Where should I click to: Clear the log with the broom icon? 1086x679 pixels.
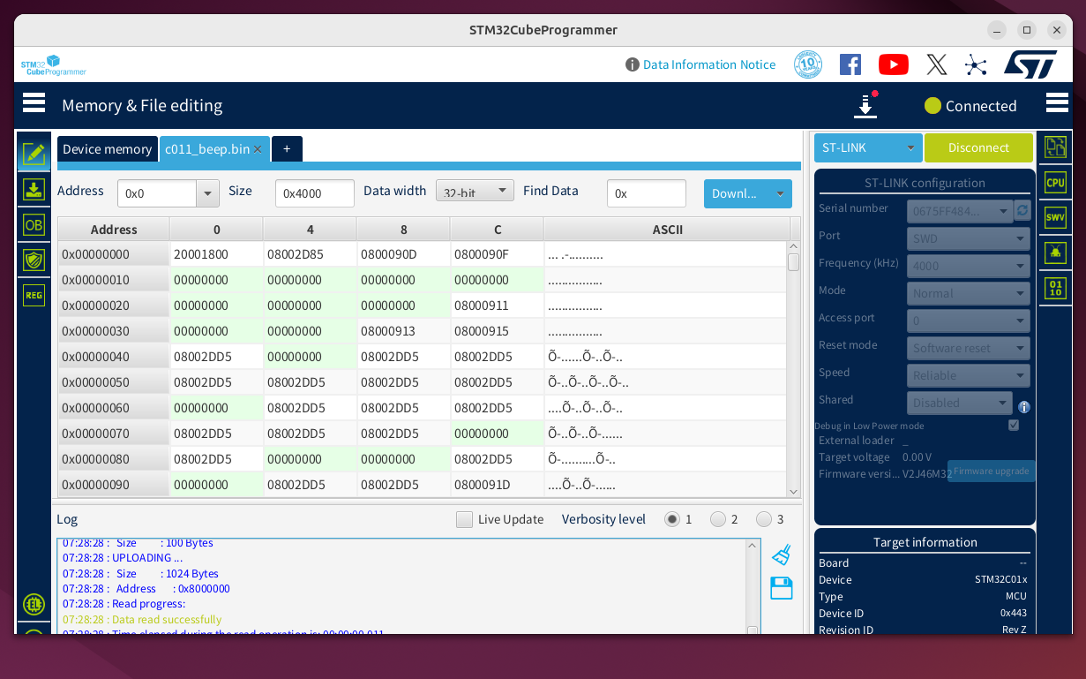[780, 553]
